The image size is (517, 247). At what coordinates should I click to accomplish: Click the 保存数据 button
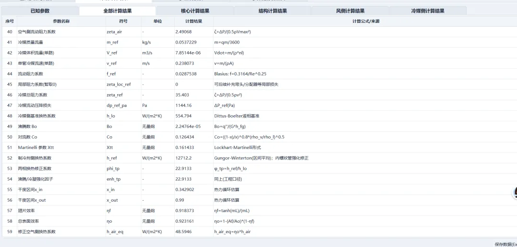point(506,244)
